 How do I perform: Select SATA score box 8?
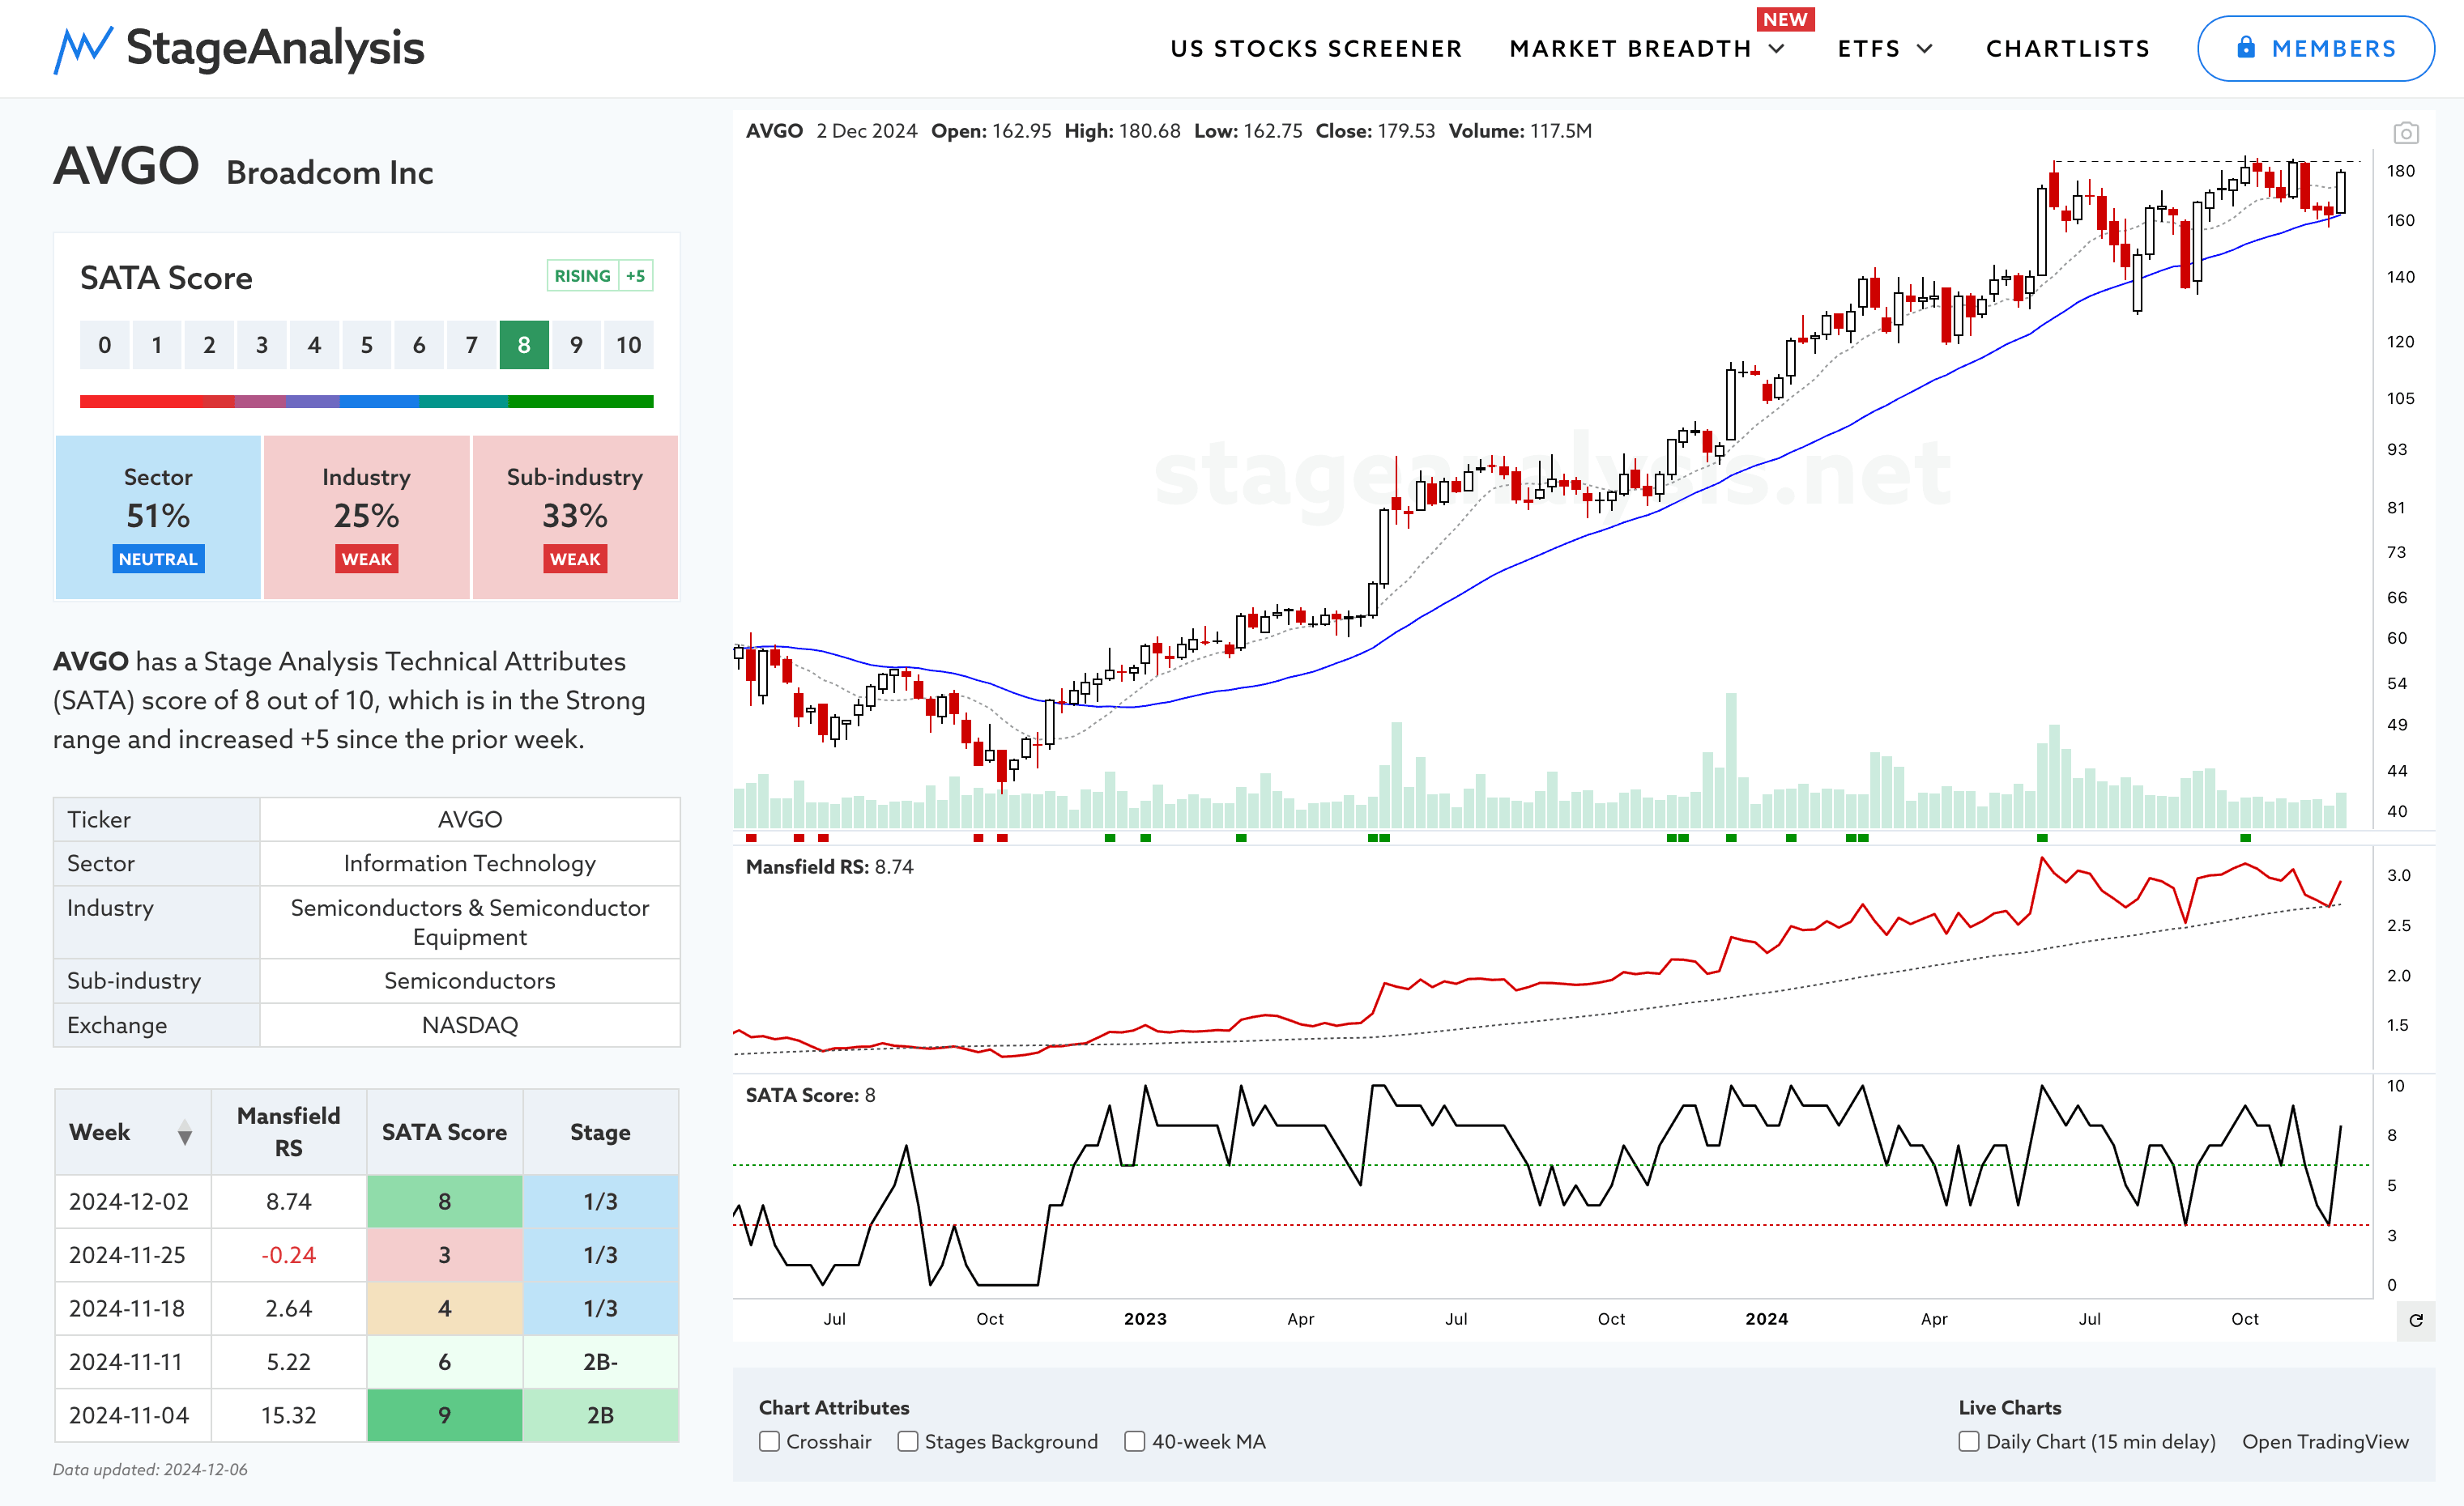524,345
